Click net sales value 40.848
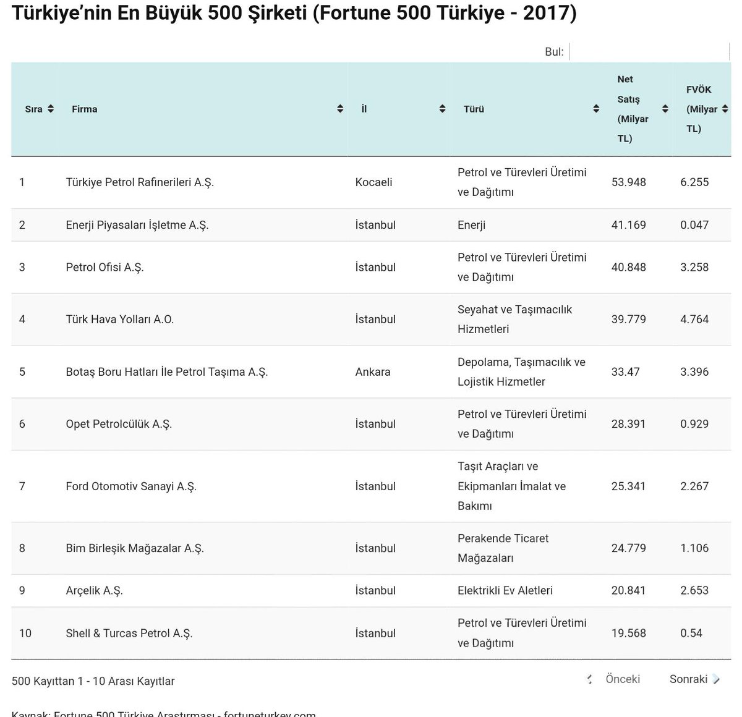The width and height of the screenshot is (742, 717). point(629,267)
